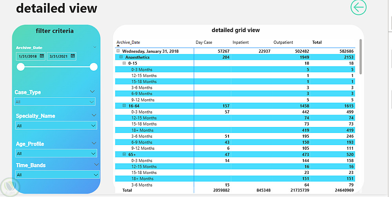This screenshot has width=392, height=197.
Task: Click the 'detailed grid view' title
Action: click(236, 30)
